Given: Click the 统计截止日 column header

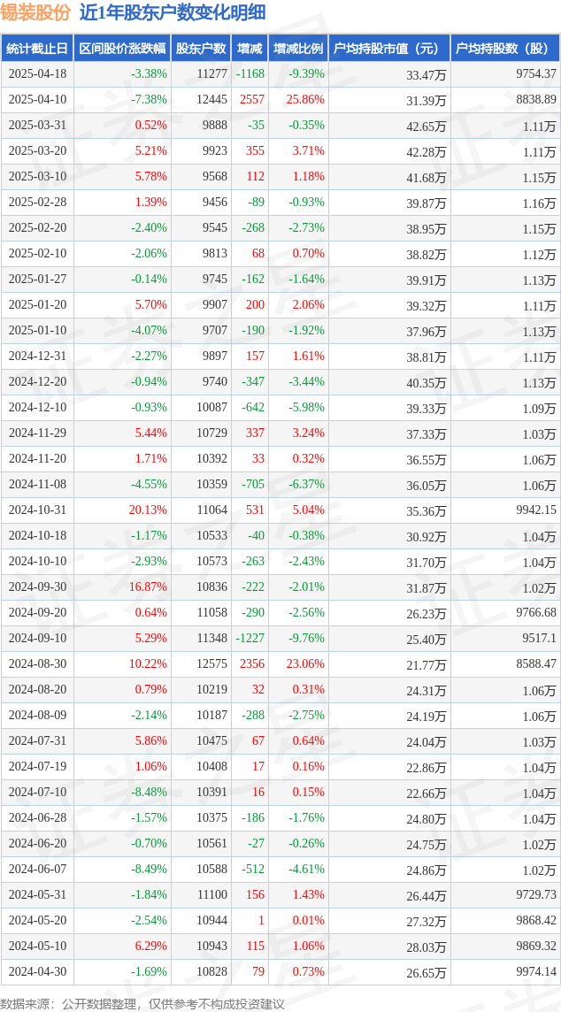Looking at the screenshot, I should point(37,49).
